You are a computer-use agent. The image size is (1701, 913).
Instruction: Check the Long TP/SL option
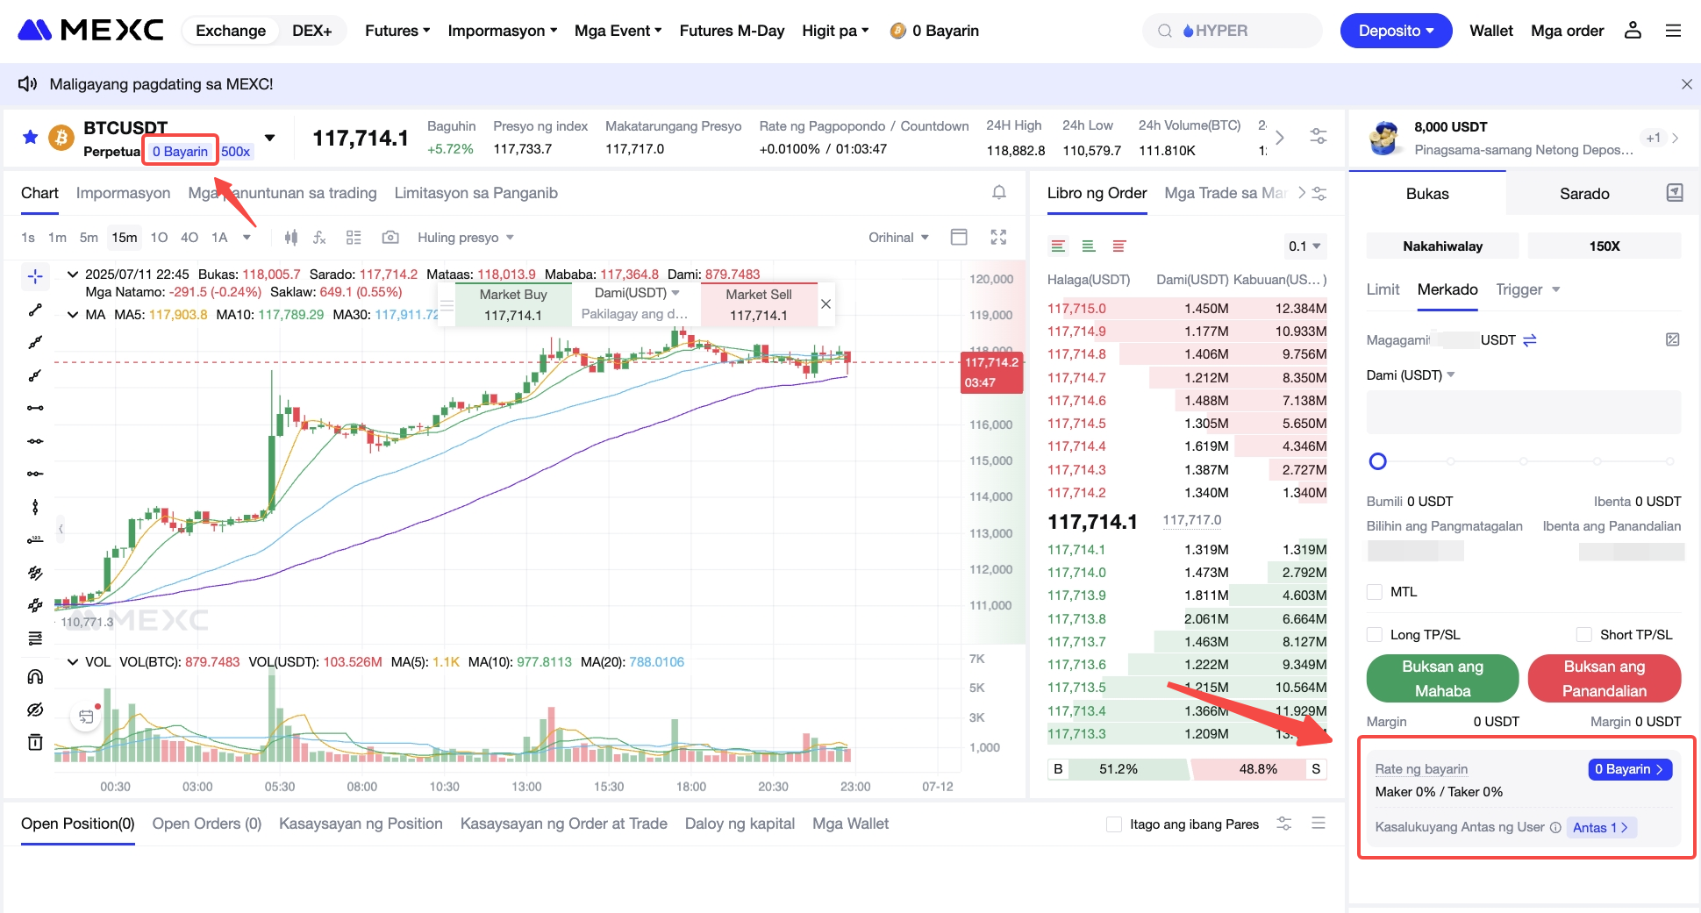(x=1375, y=635)
